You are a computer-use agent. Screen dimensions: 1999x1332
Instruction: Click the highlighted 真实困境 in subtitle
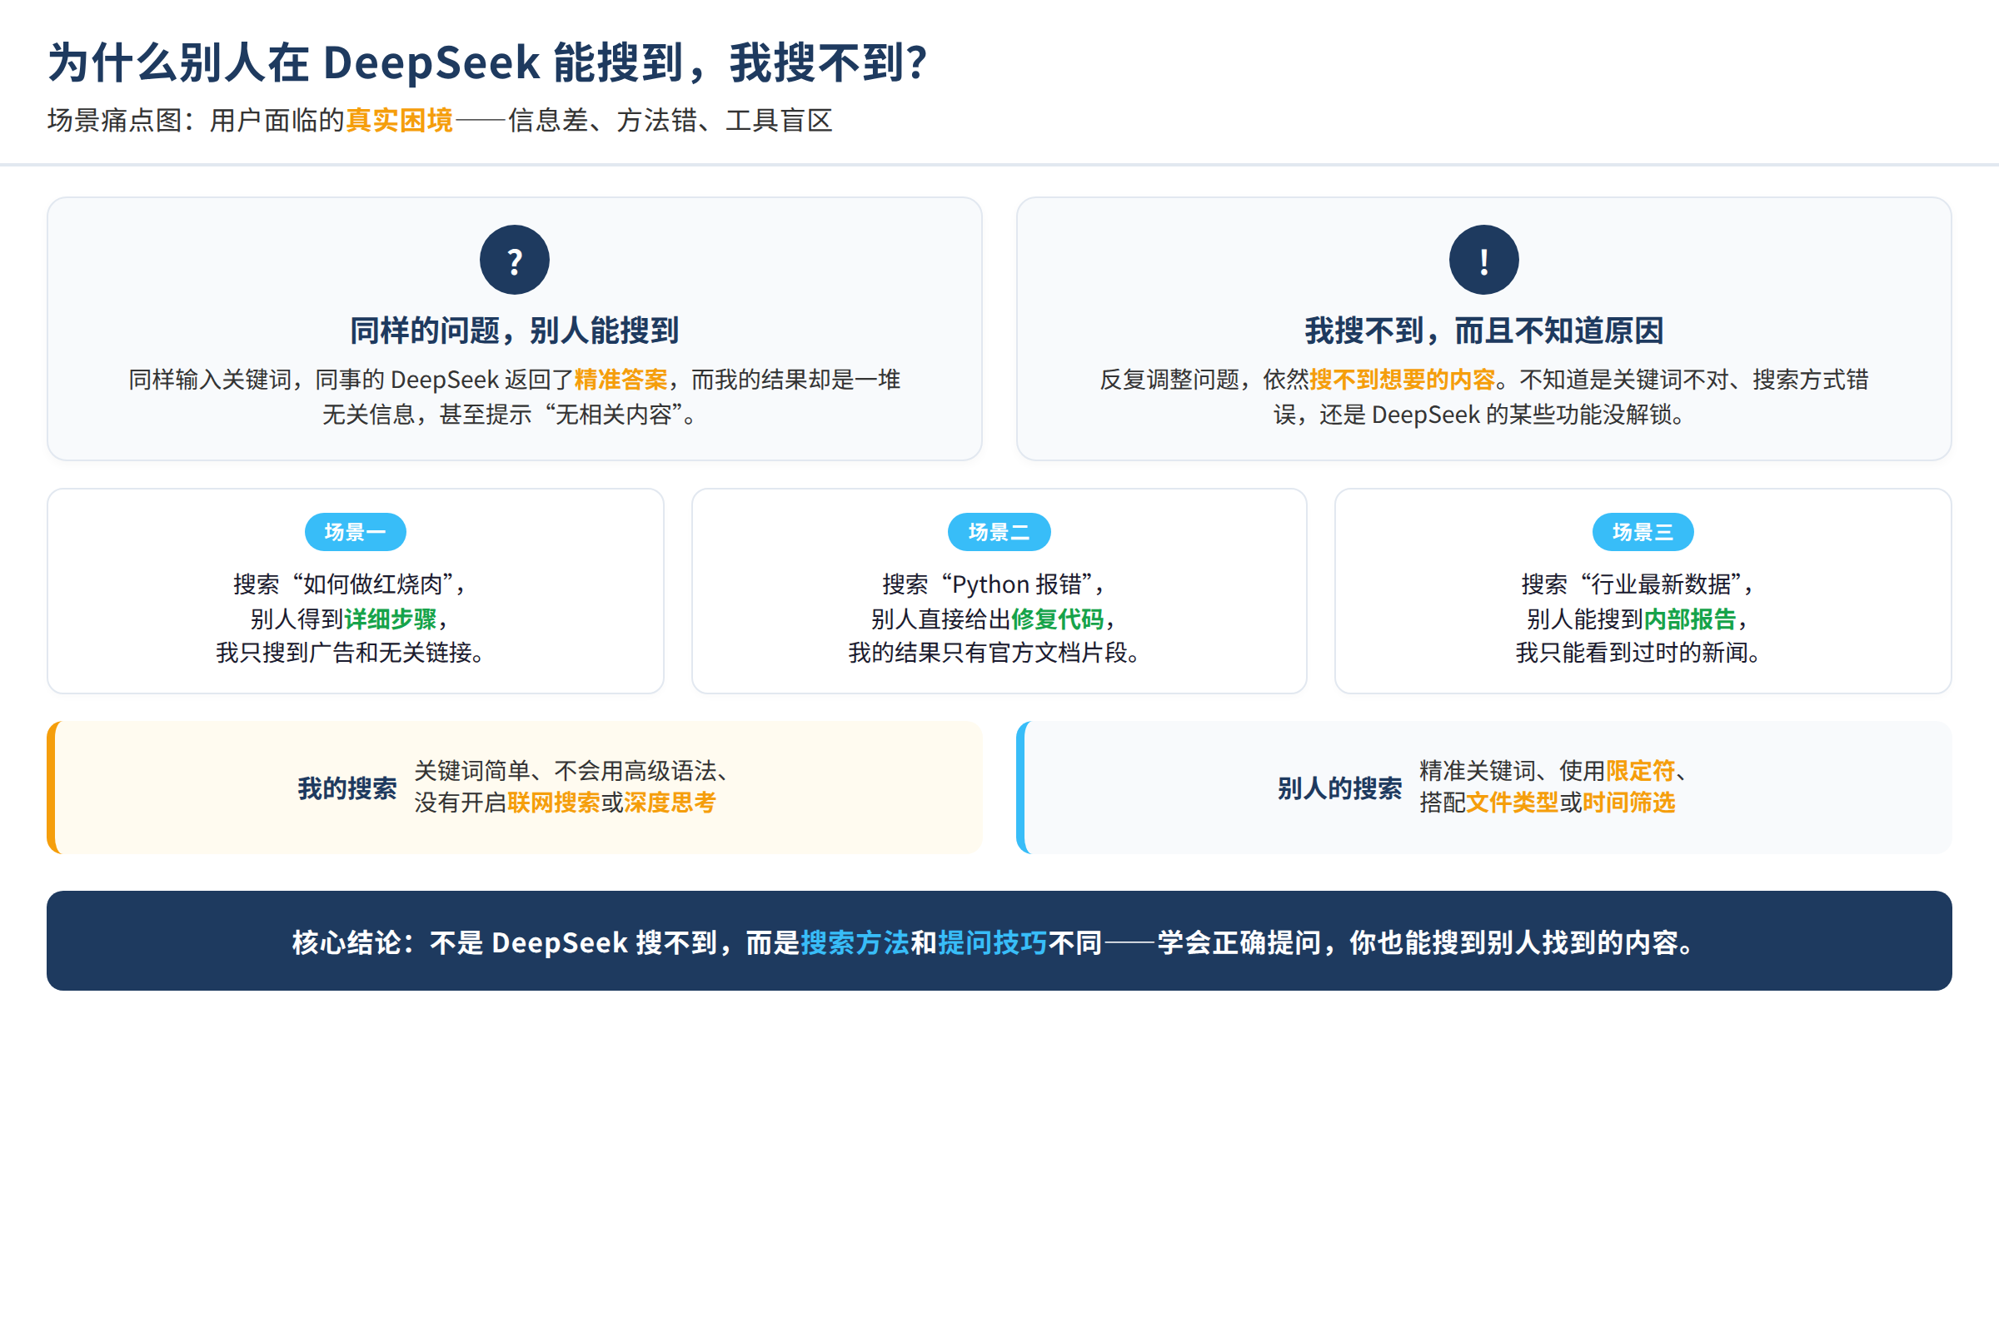coord(400,120)
